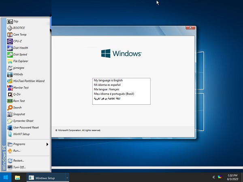The width and height of the screenshot is (243, 182).
Task: Open Core Temp monitor
Action: point(19,34)
